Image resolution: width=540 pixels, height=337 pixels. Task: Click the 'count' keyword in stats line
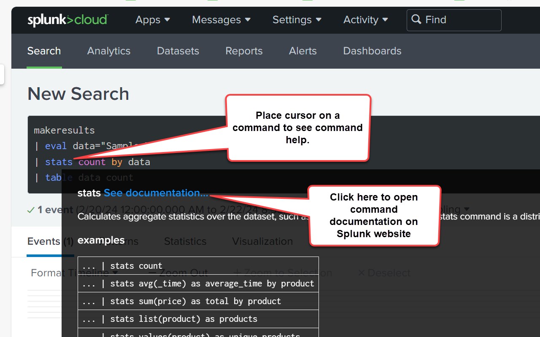point(92,162)
